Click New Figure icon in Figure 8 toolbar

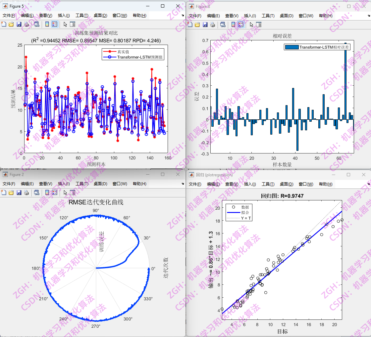(x=190, y=24)
